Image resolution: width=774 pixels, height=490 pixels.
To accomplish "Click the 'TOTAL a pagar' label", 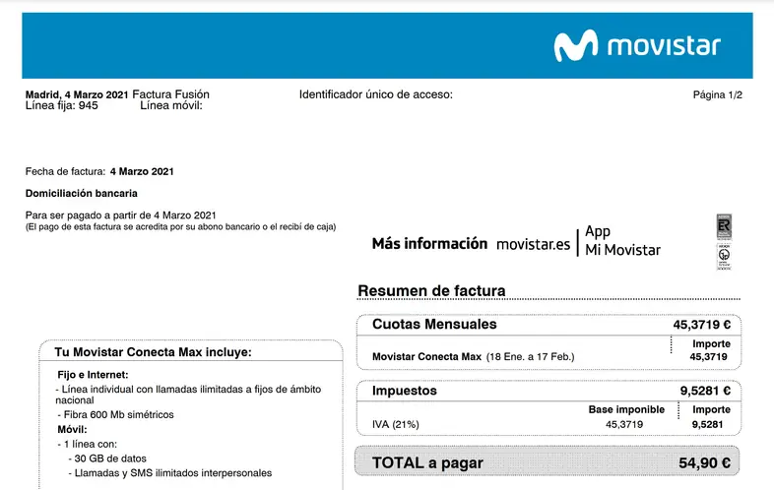I will [x=427, y=462].
